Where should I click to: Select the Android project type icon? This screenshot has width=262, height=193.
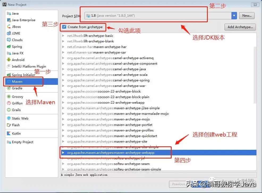click(9, 60)
